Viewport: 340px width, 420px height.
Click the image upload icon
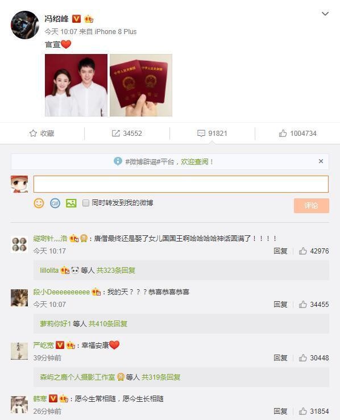(x=71, y=203)
